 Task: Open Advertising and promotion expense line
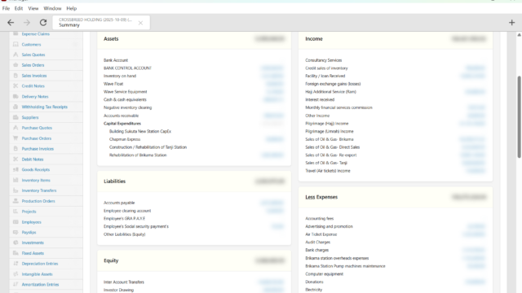[329, 226]
